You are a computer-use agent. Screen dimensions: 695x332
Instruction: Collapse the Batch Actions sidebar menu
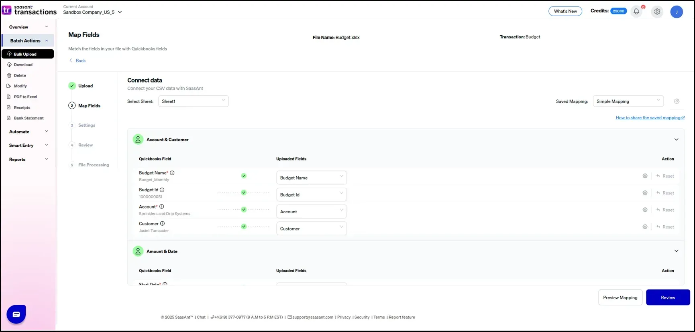coord(28,40)
